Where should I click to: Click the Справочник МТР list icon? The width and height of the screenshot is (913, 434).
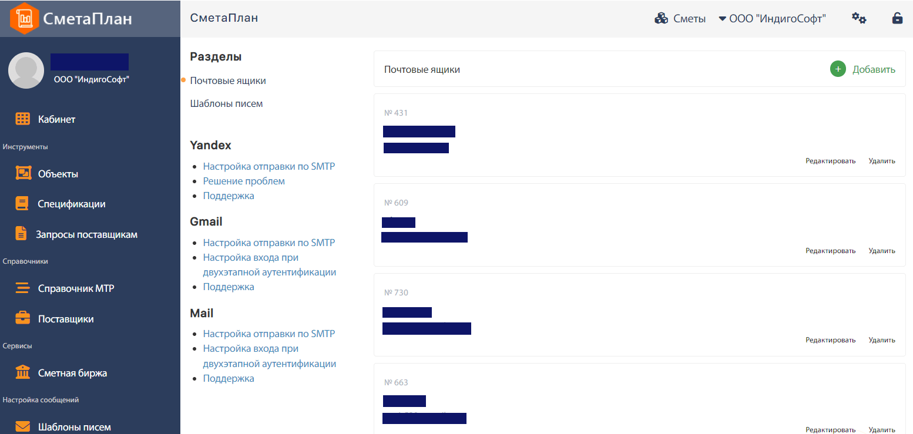22,288
